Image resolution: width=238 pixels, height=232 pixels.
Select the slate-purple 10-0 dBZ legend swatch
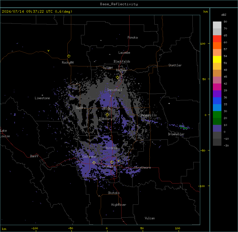(x=217, y=128)
